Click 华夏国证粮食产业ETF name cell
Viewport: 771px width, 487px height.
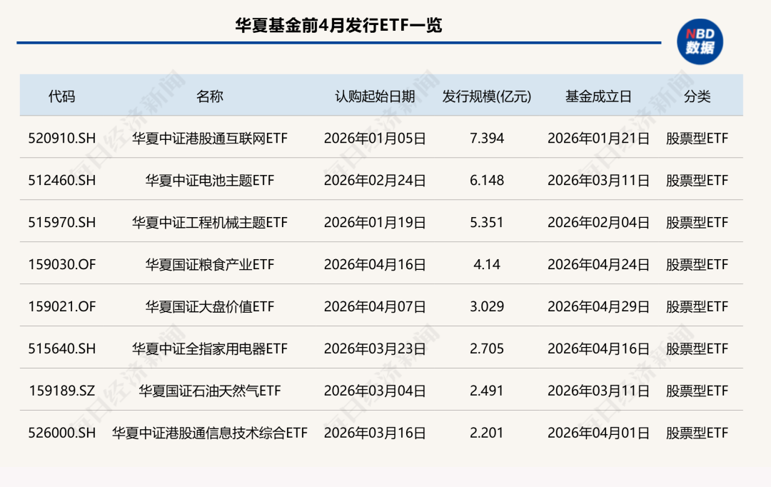209,265
